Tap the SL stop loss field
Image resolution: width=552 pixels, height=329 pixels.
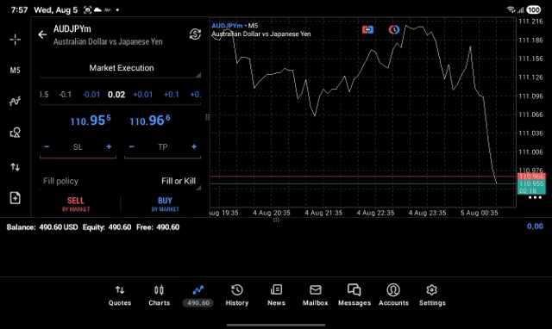78,147
